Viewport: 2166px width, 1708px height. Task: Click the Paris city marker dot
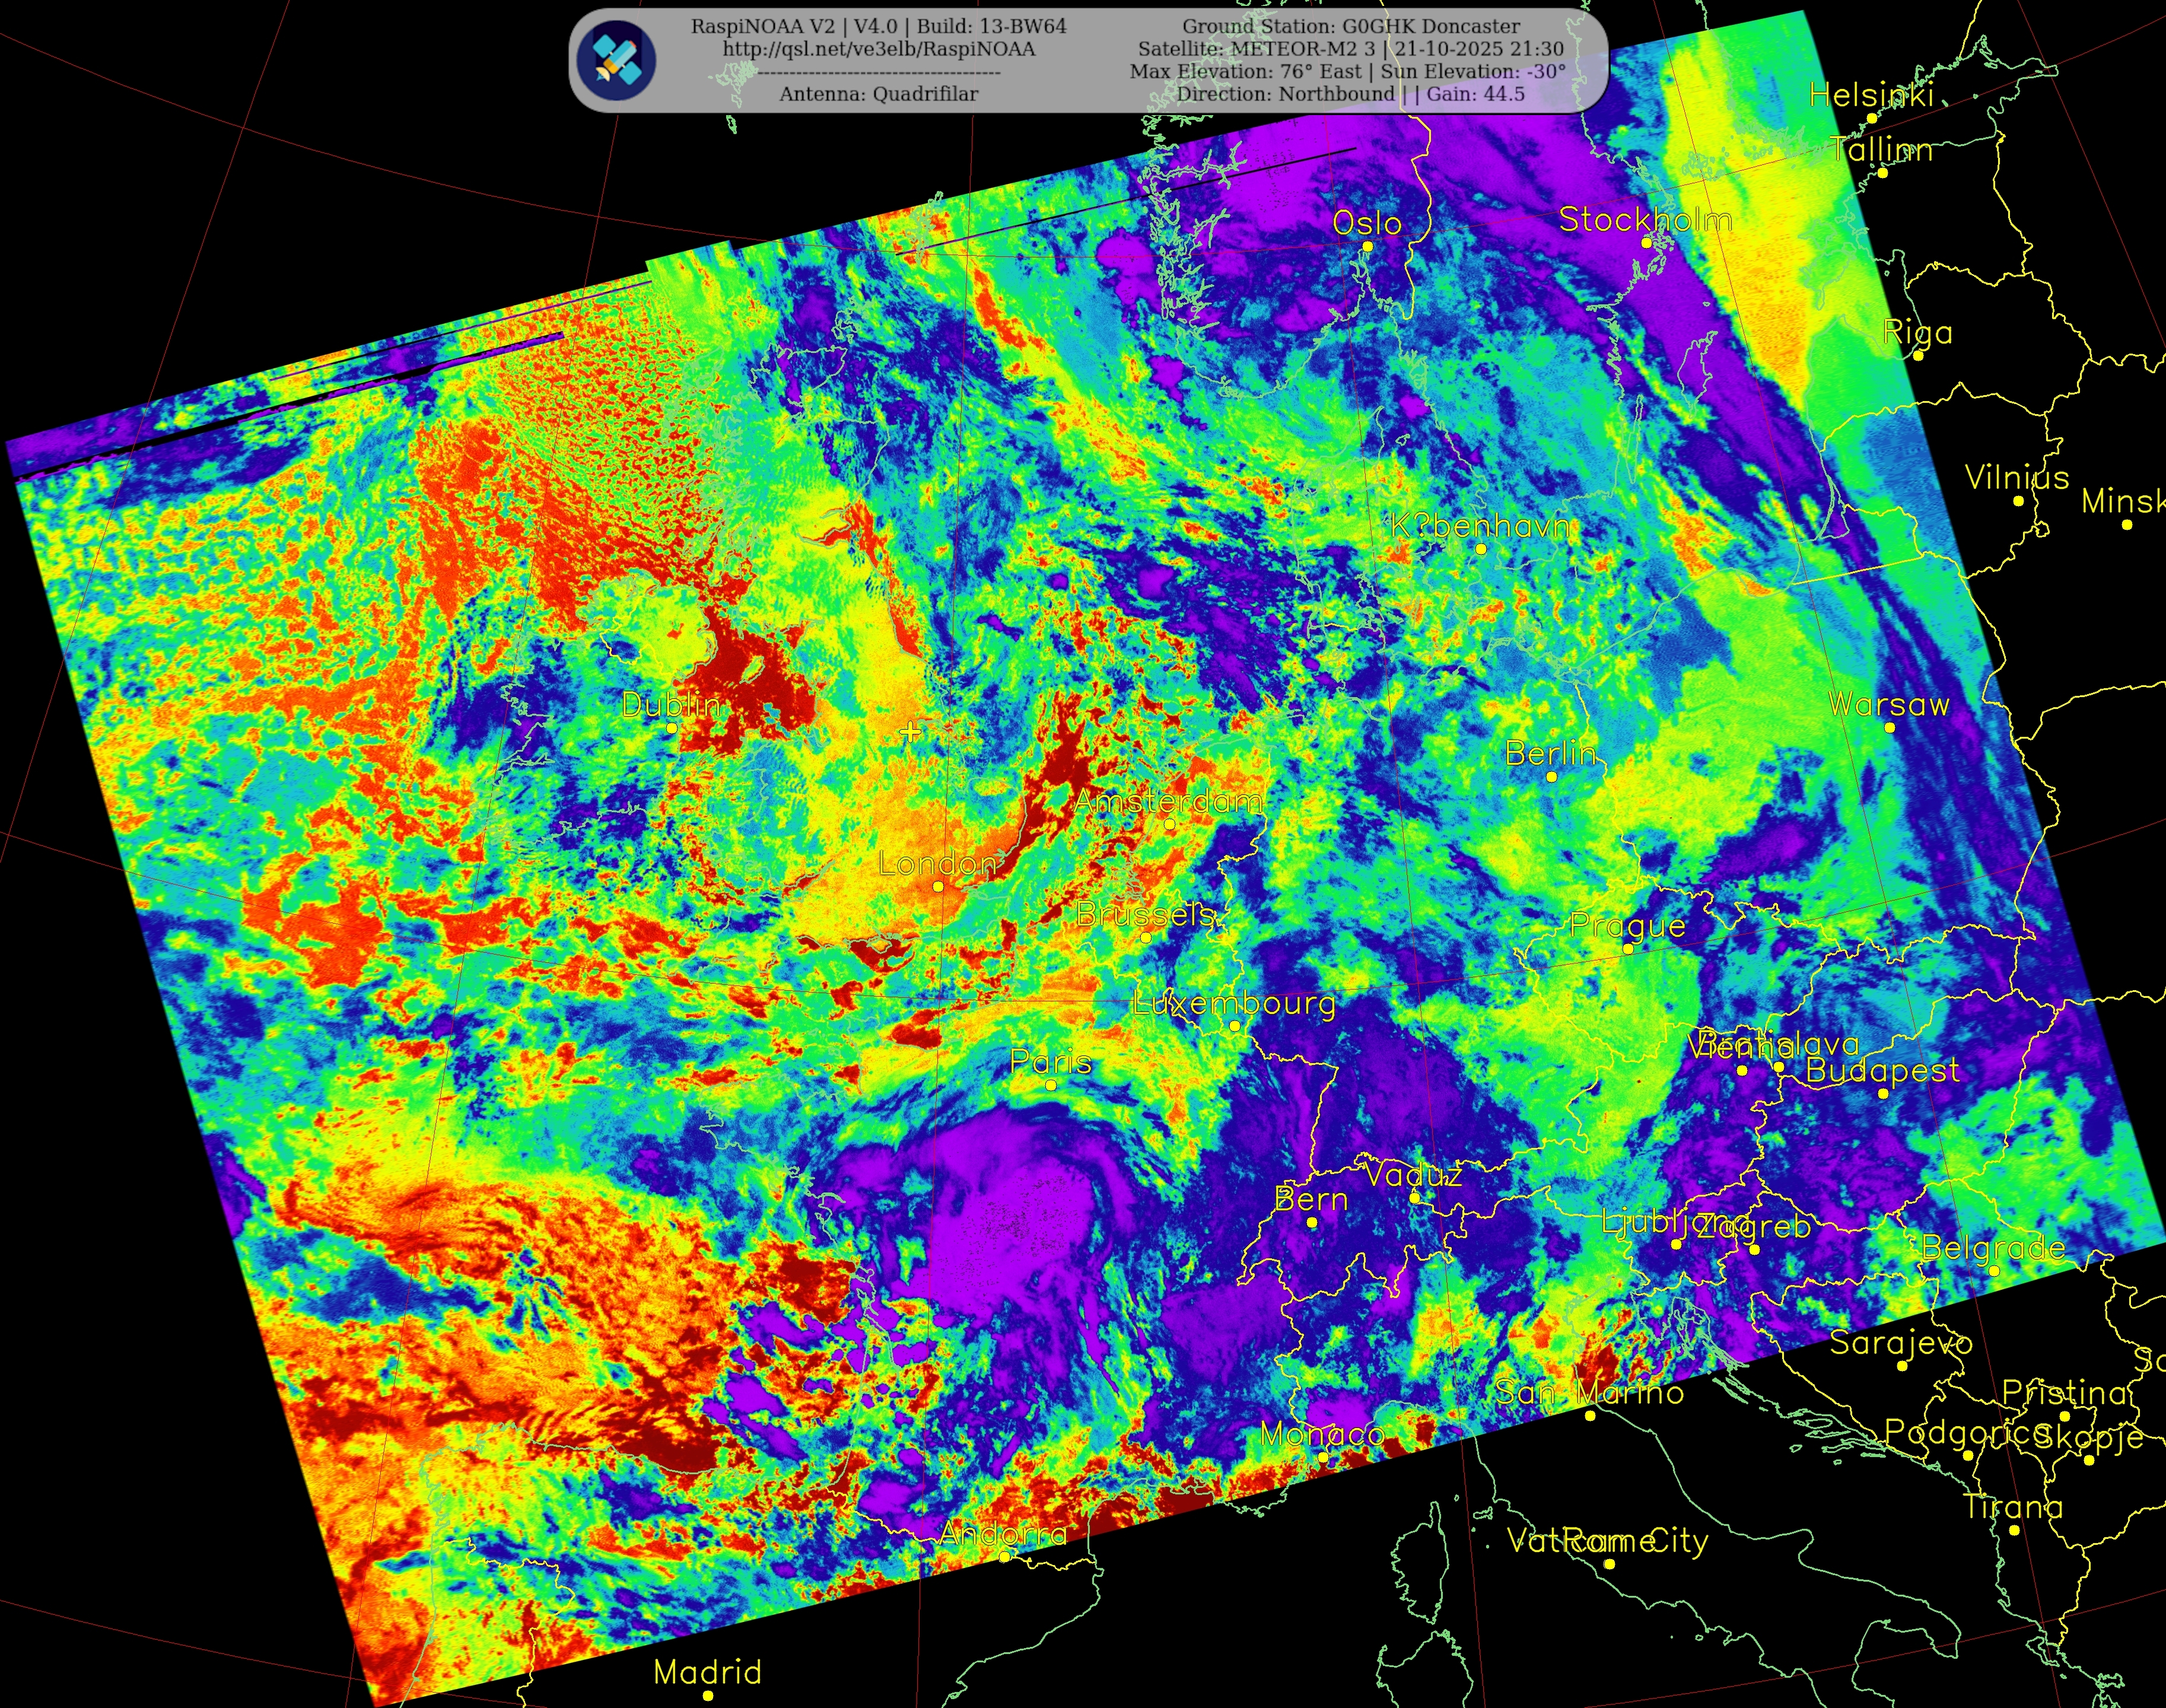(1051, 1085)
